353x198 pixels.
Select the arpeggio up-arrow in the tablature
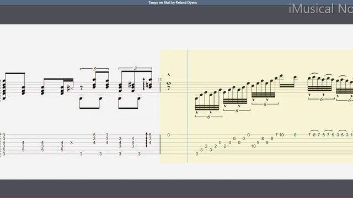coord(147,140)
